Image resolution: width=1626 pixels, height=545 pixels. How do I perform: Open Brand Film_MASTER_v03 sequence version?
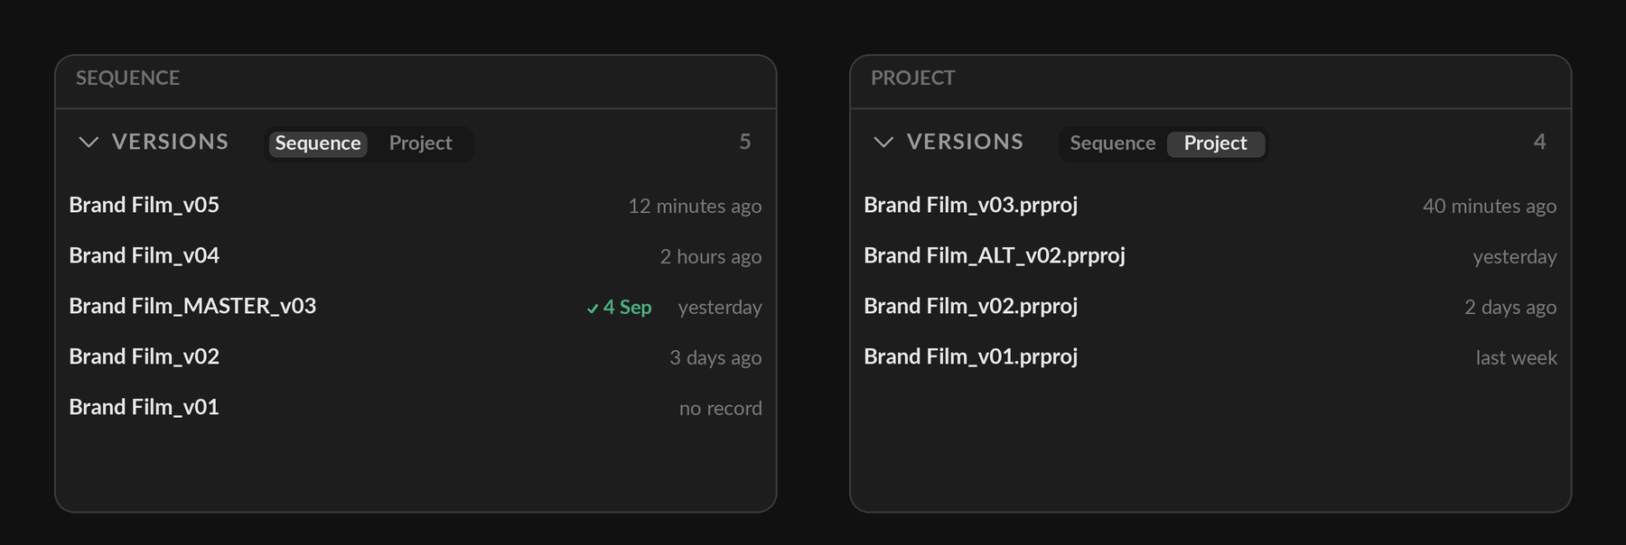(x=416, y=307)
